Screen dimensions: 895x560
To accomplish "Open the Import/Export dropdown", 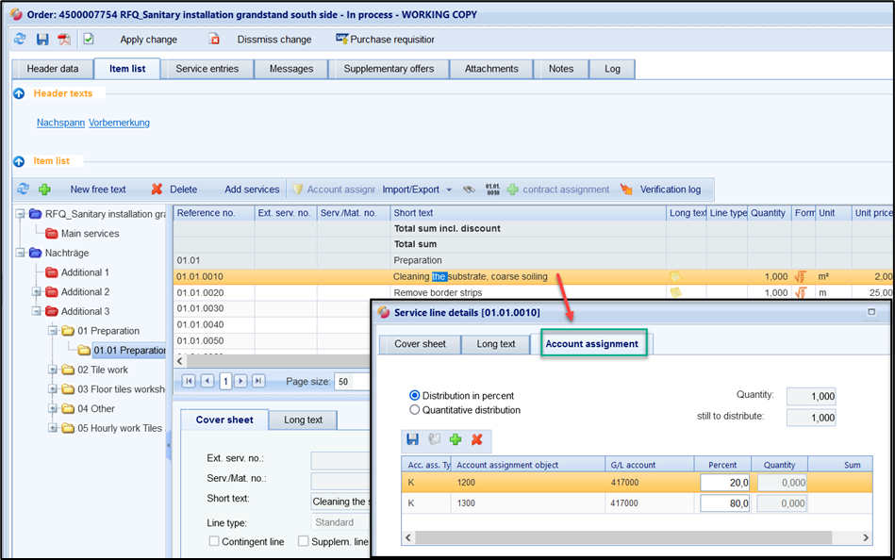I will [417, 189].
